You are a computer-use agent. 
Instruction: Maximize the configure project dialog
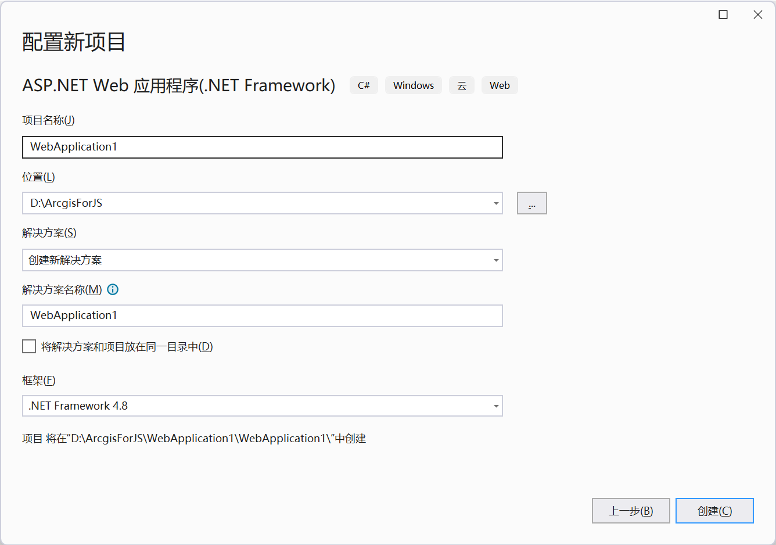(x=723, y=15)
